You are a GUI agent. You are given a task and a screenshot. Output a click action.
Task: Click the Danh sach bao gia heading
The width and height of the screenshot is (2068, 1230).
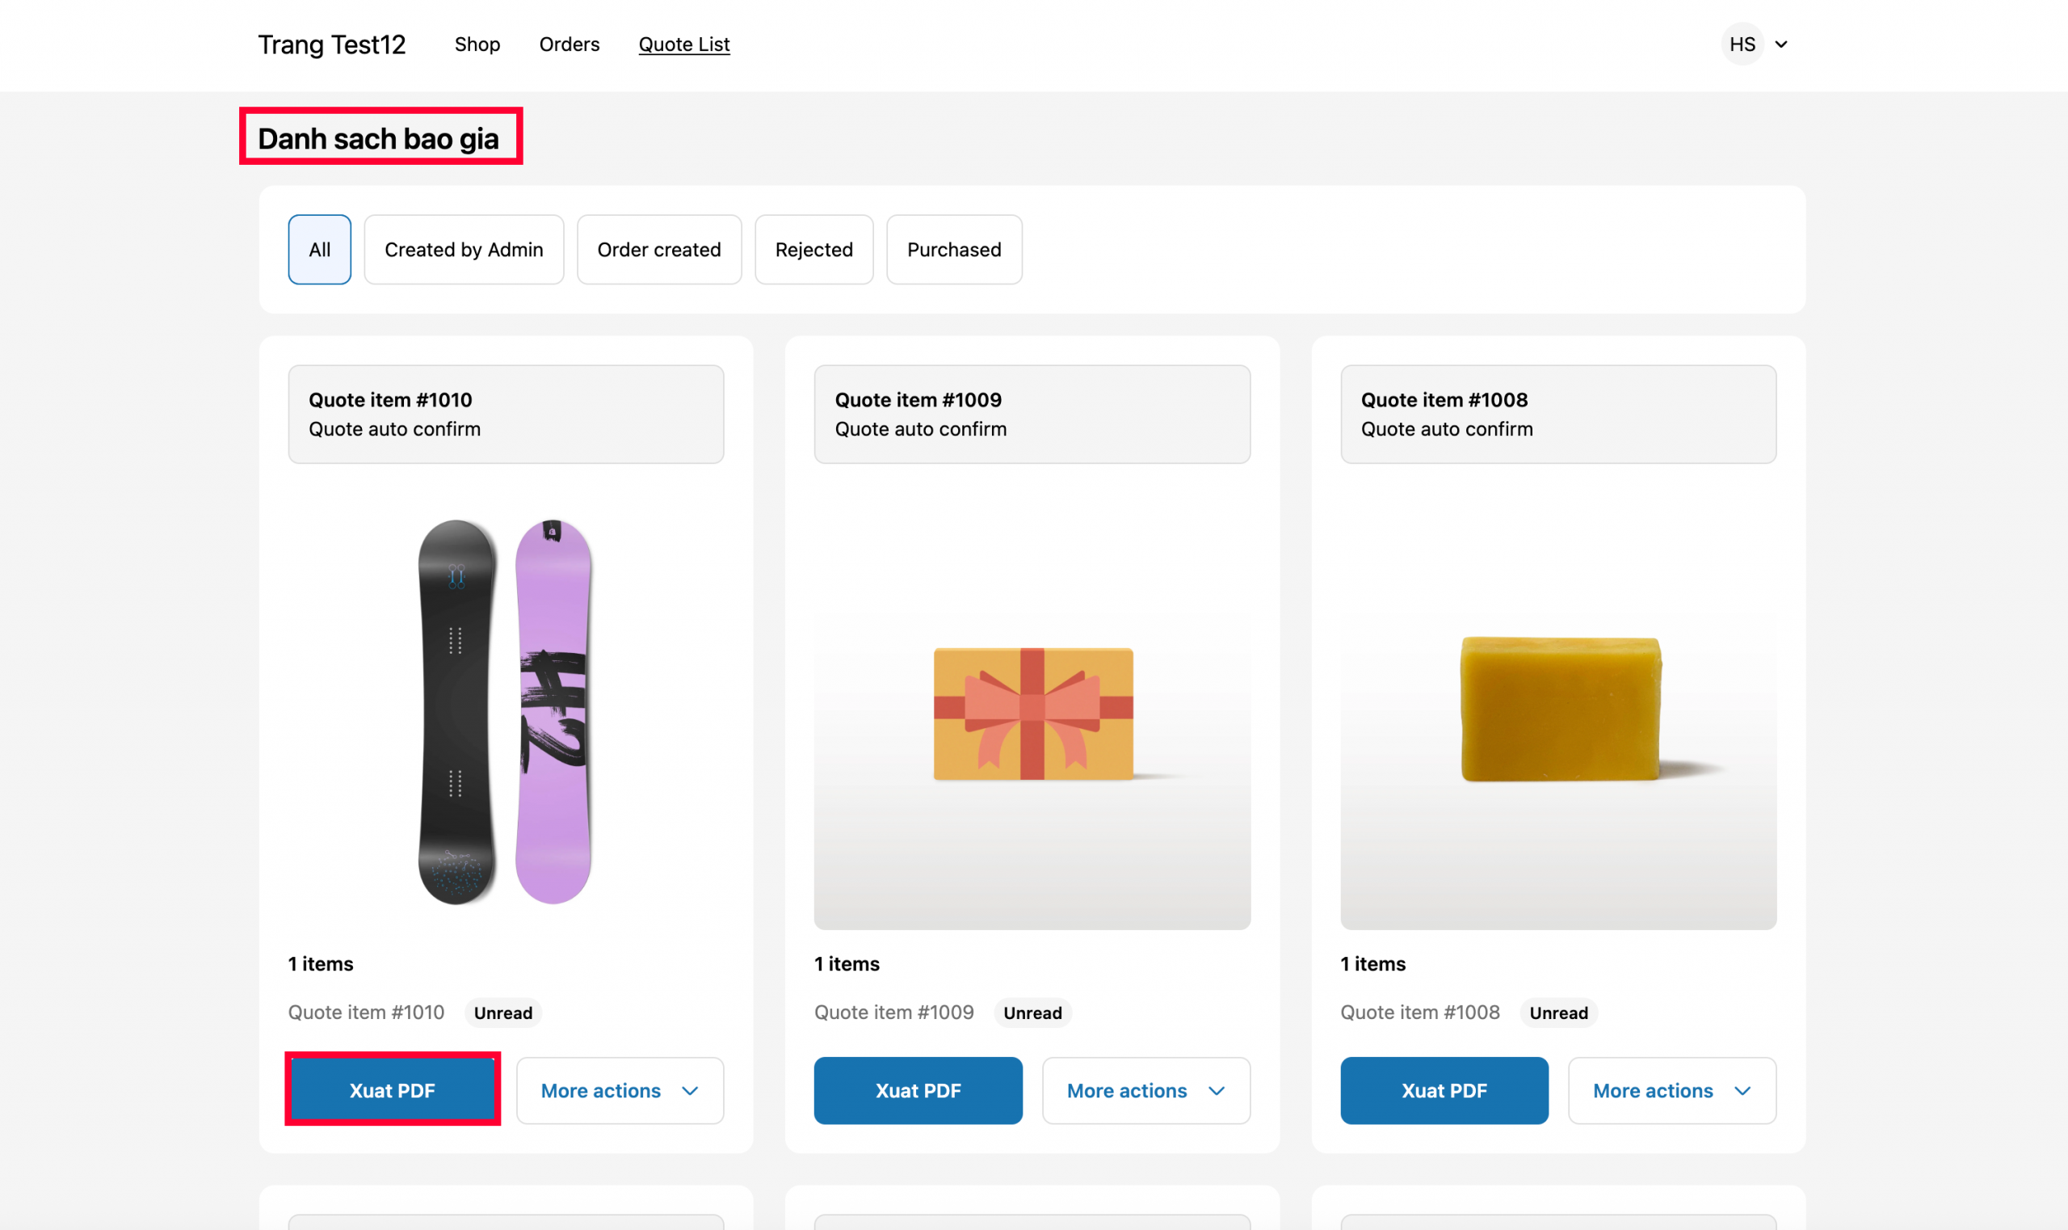pyautogui.click(x=379, y=137)
